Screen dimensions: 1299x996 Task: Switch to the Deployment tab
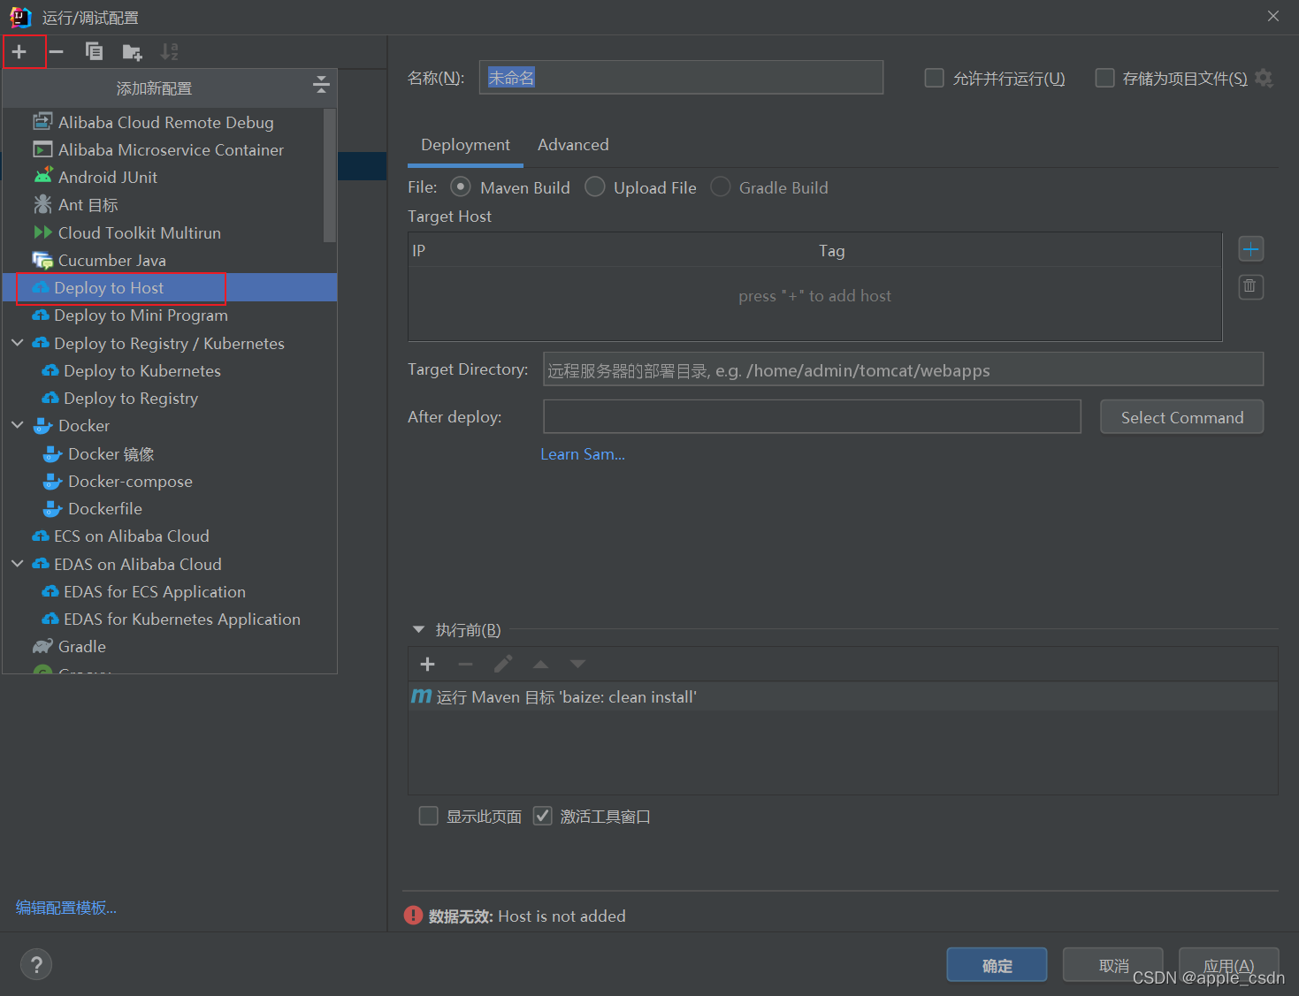pos(465,145)
